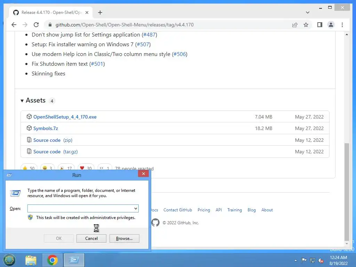Click package icon beside Symbols.7z
The width and height of the screenshot is (356, 267).
click(29, 128)
